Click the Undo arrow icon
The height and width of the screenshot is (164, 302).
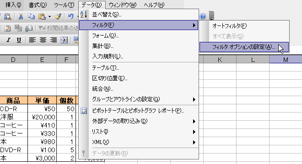tap(71, 16)
